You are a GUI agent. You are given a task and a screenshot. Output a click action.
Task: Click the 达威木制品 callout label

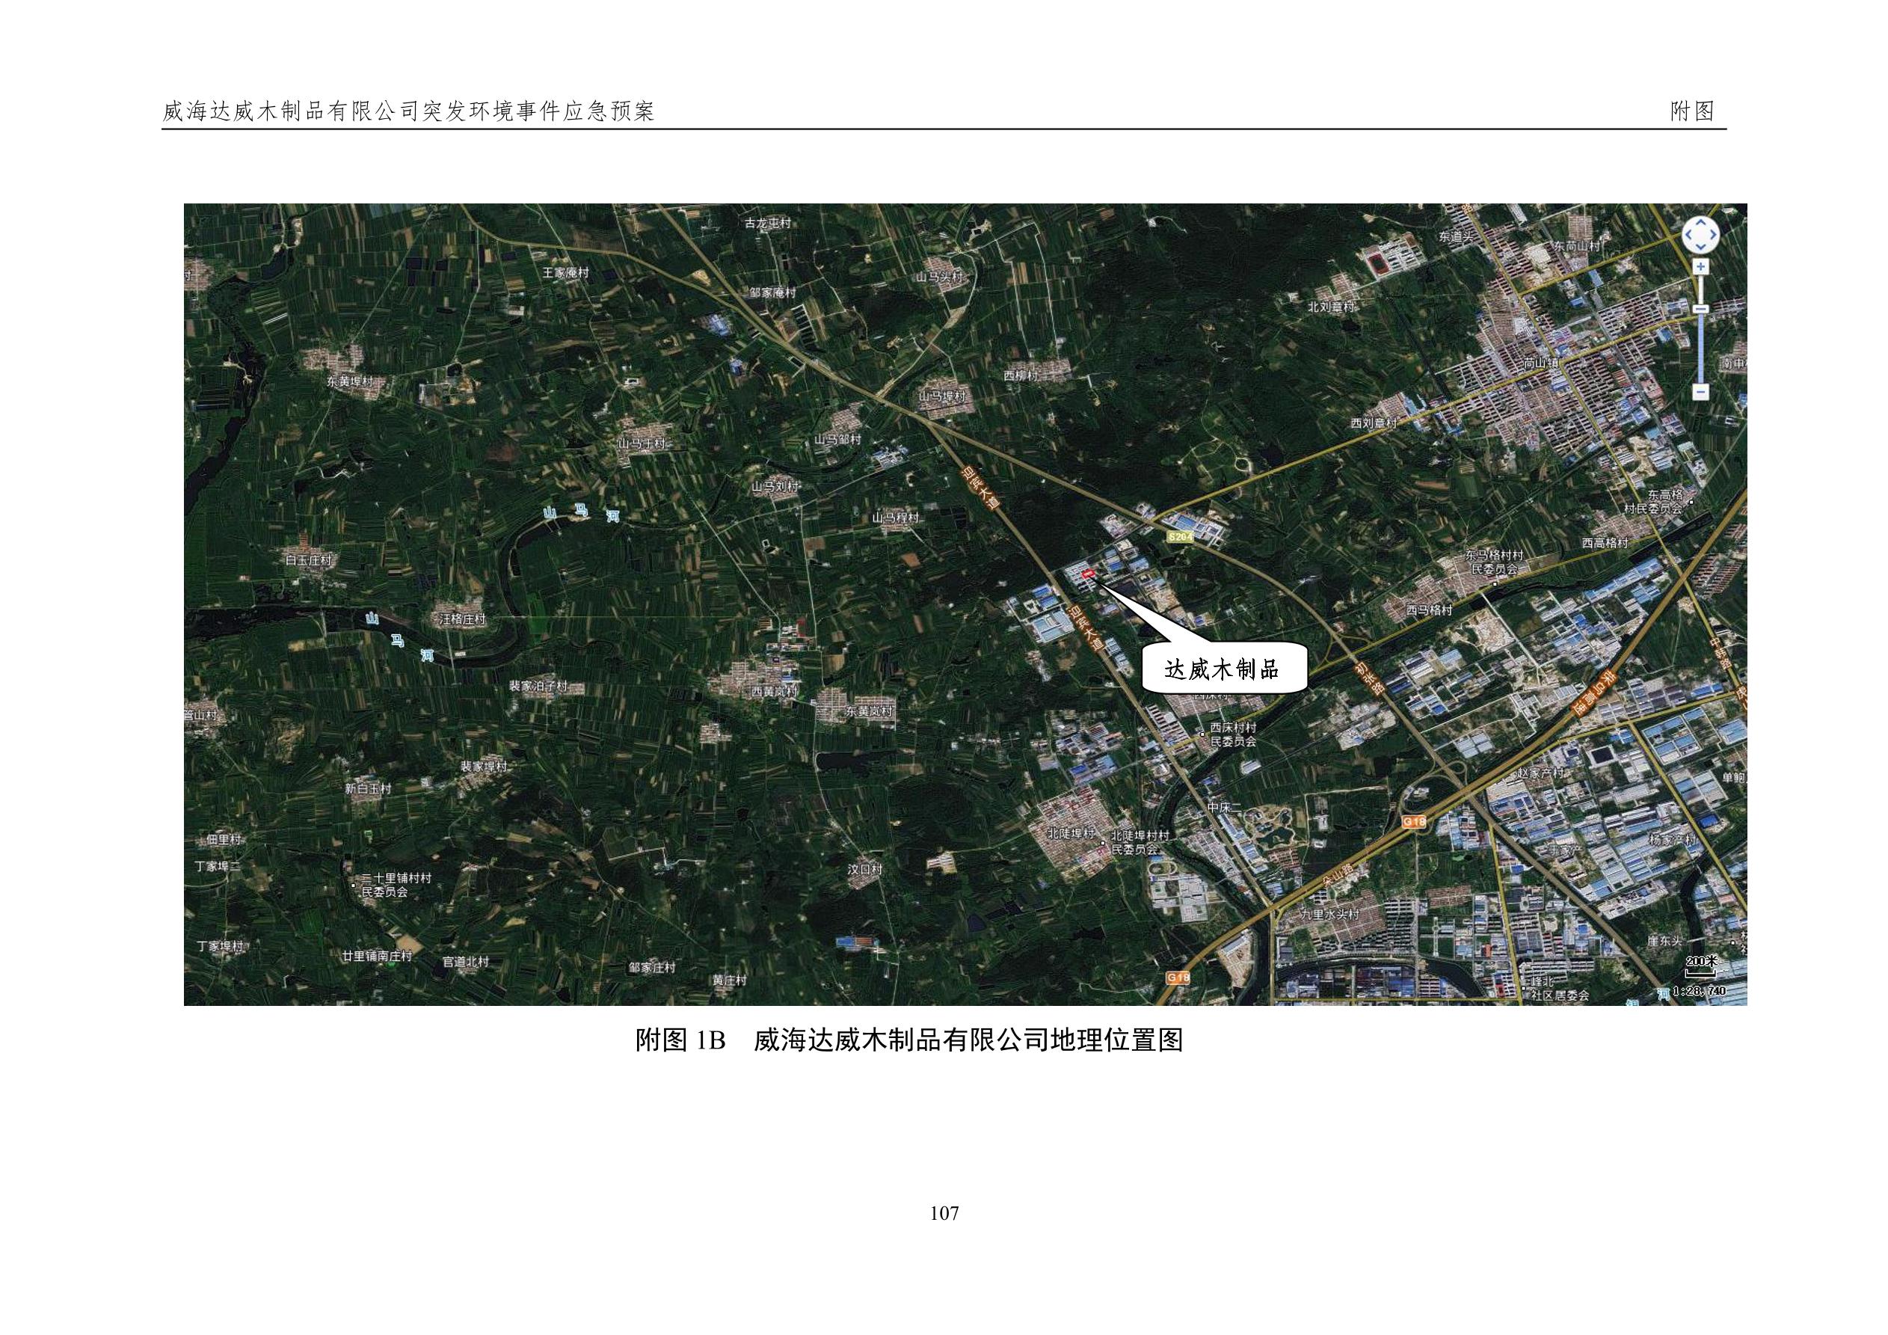[1222, 669]
